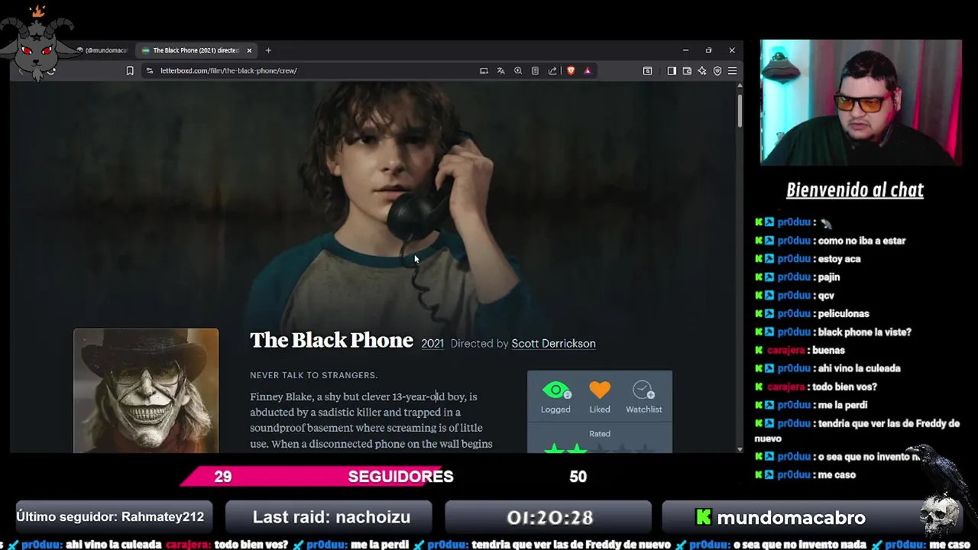978x550 pixels.
Task: Open the browser hamburger menu
Action: click(x=732, y=71)
